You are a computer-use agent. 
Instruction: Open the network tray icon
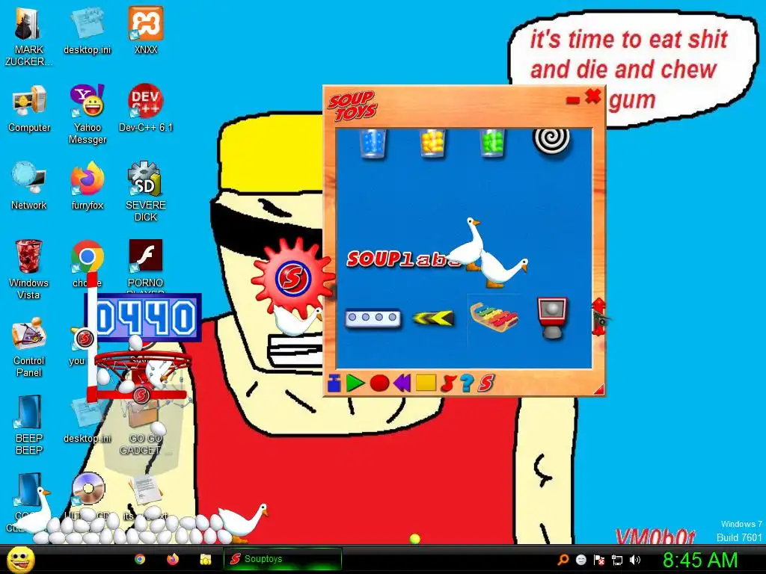click(617, 560)
